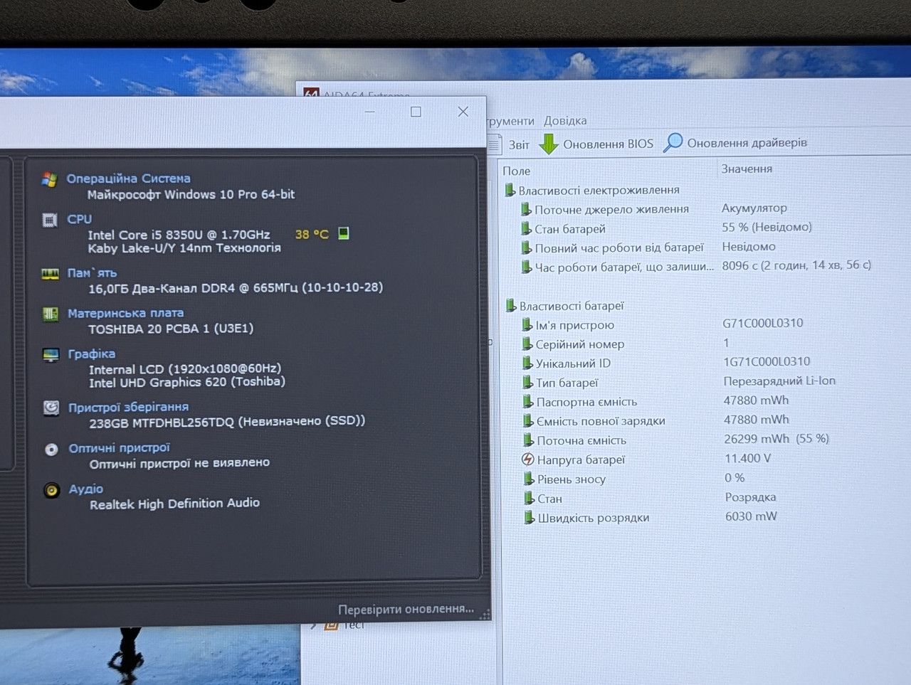The image size is (911, 685).
Task: Click the Акумулятор value in AIDA64
Action: click(x=754, y=208)
